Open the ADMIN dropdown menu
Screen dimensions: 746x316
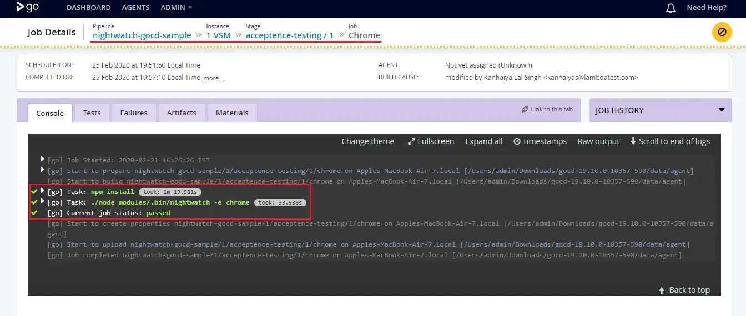(176, 8)
